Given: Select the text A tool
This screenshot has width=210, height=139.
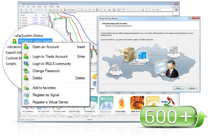Looking at the screenshot, I should click(x=150, y=10).
